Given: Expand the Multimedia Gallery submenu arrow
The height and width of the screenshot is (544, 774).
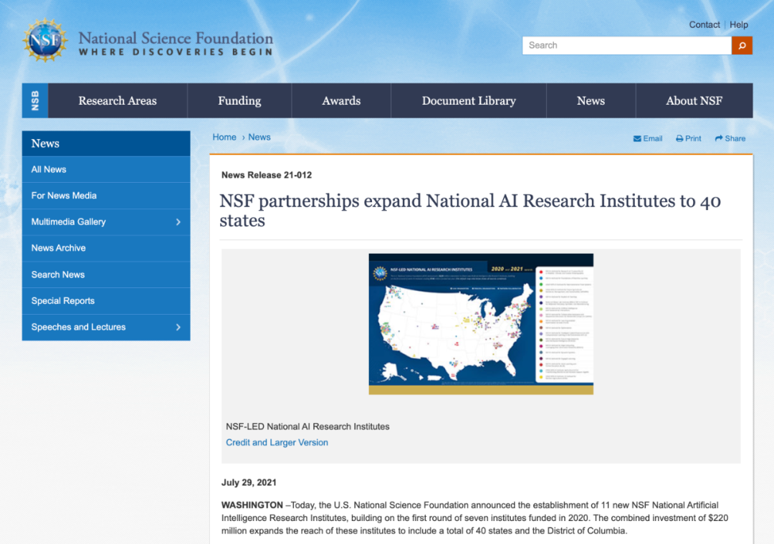Looking at the screenshot, I should pyautogui.click(x=178, y=222).
